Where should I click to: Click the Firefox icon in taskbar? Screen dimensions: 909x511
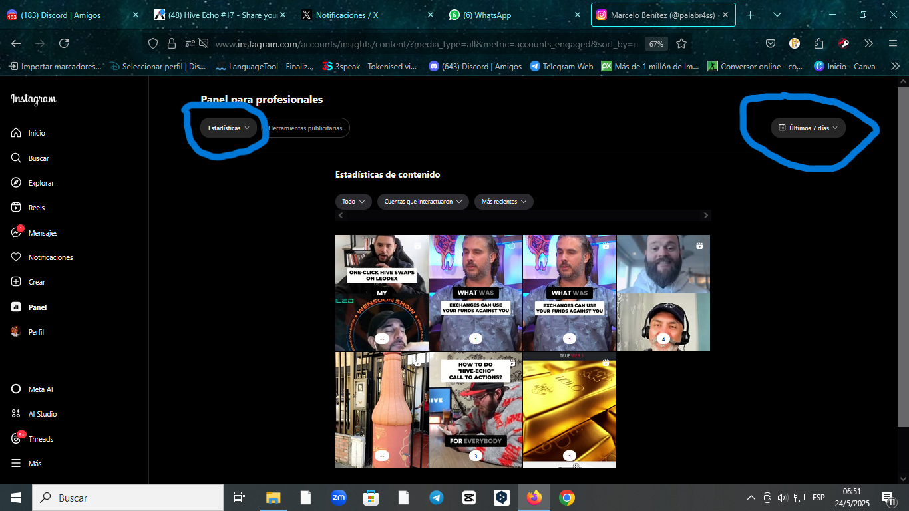(x=534, y=498)
